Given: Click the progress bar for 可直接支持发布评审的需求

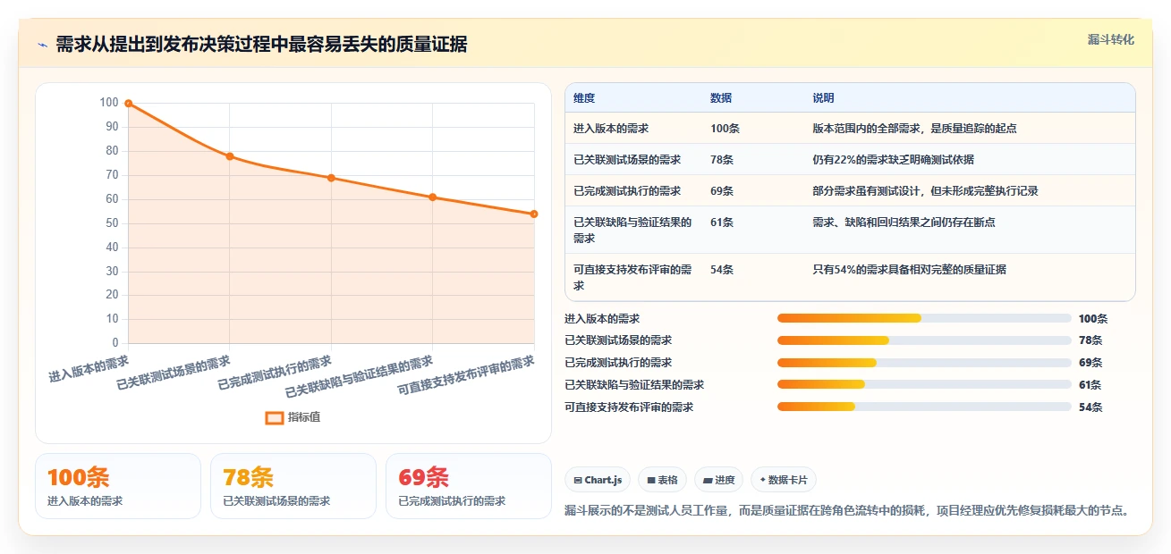Looking at the screenshot, I should click(924, 407).
